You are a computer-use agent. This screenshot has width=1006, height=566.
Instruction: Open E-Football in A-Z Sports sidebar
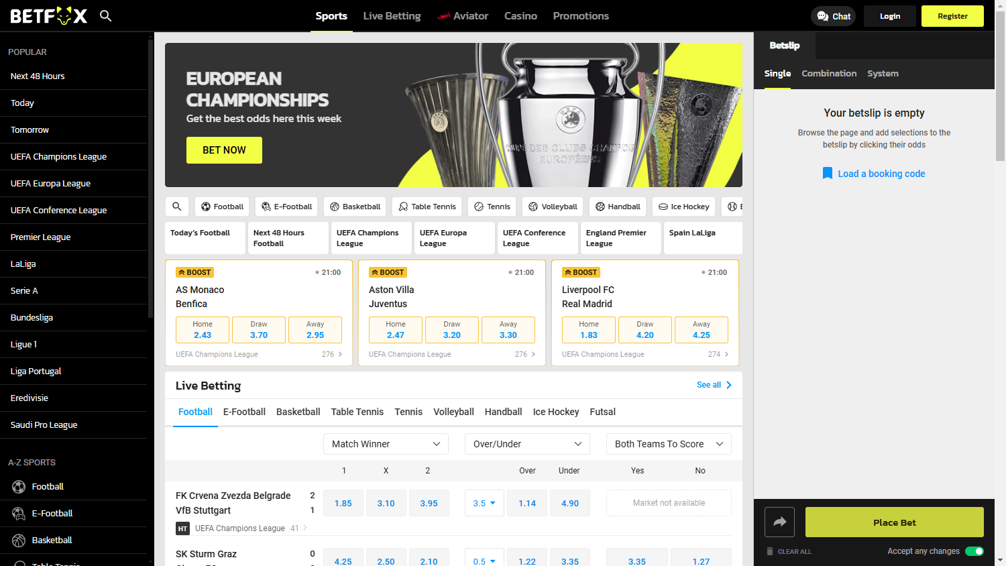pyautogui.click(x=73, y=514)
